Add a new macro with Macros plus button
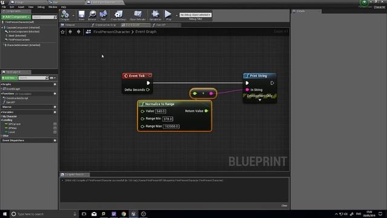Viewport: 387px width, 218px height. (55, 107)
